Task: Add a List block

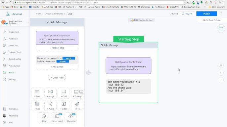Action: (x=37, y=106)
